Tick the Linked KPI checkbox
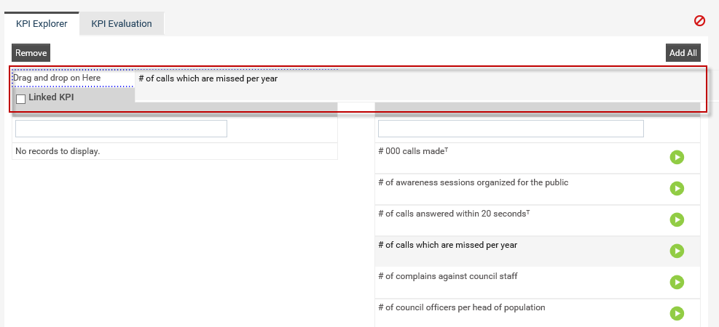This screenshot has width=719, height=327. coord(20,99)
